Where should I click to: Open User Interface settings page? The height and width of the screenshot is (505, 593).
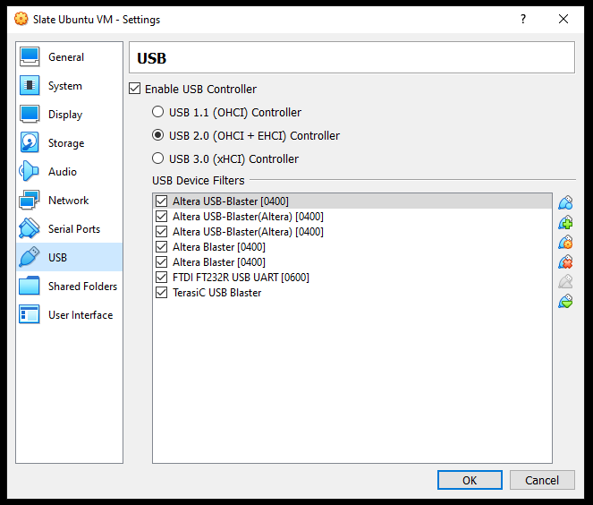click(x=70, y=314)
